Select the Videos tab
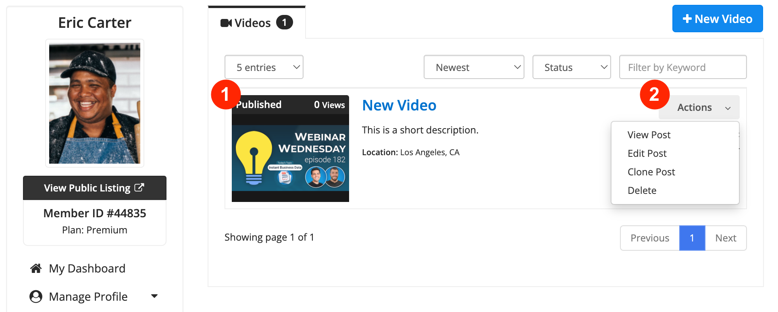Screen dimensions: 778x312 tap(257, 23)
